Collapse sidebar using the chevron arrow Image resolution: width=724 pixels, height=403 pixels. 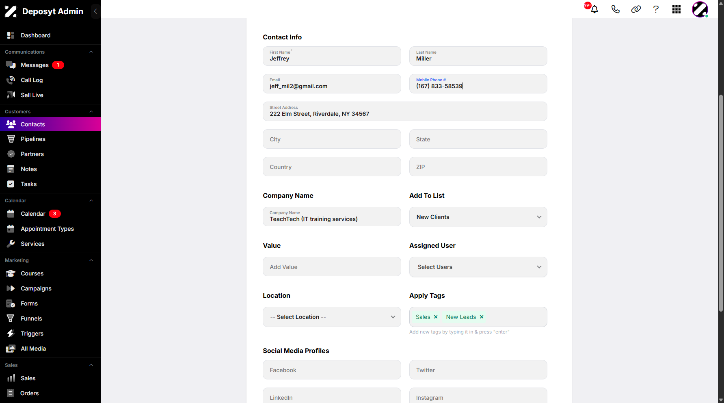click(95, 11)
